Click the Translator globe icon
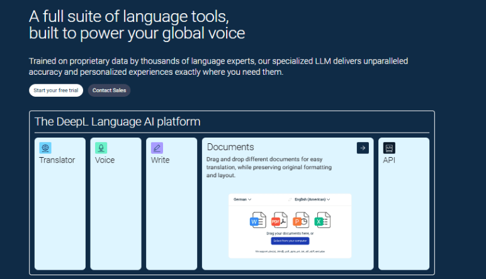 45,148
